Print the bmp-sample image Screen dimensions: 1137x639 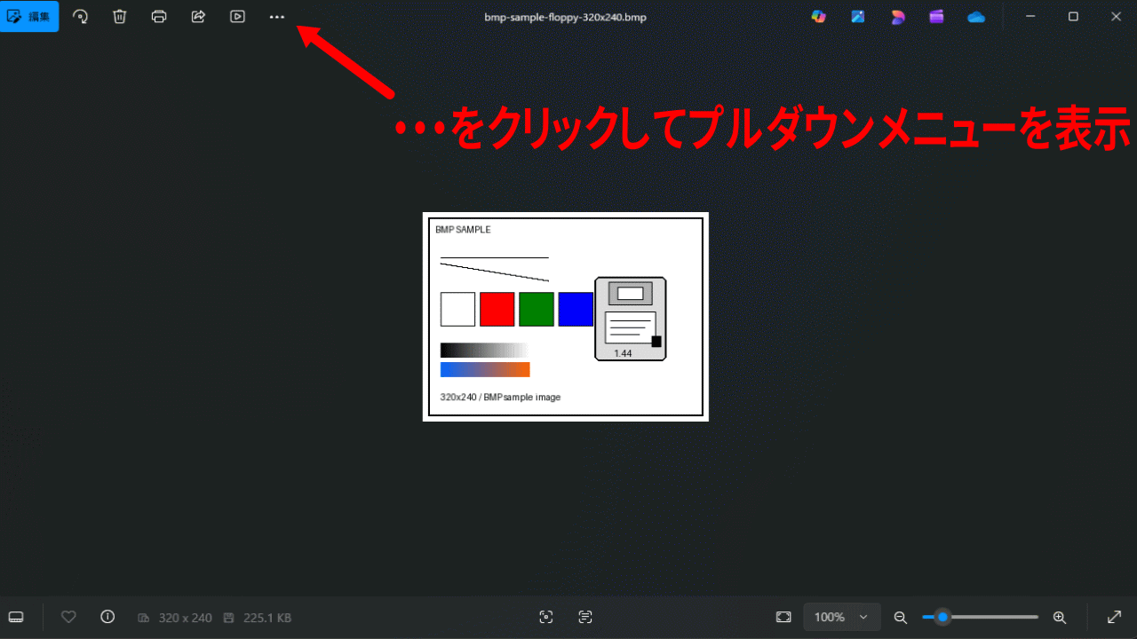[x=159, y=16]
